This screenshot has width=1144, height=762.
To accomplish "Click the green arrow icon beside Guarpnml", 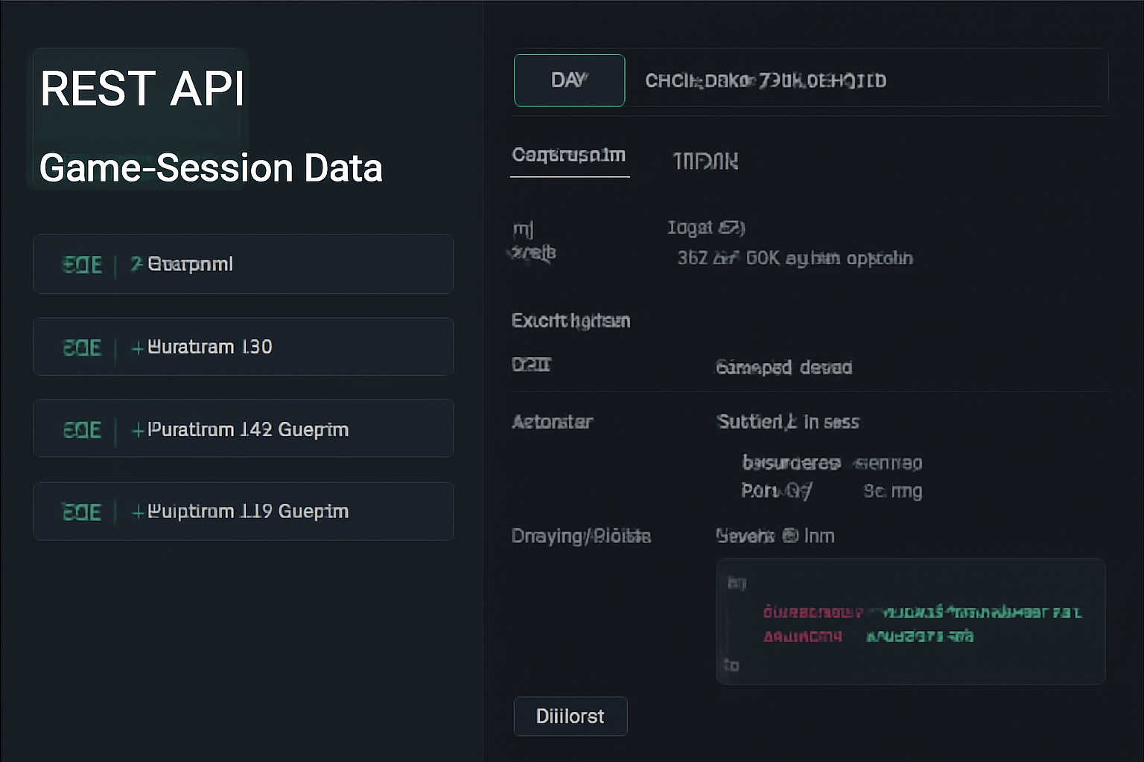I will pos(136,264).
